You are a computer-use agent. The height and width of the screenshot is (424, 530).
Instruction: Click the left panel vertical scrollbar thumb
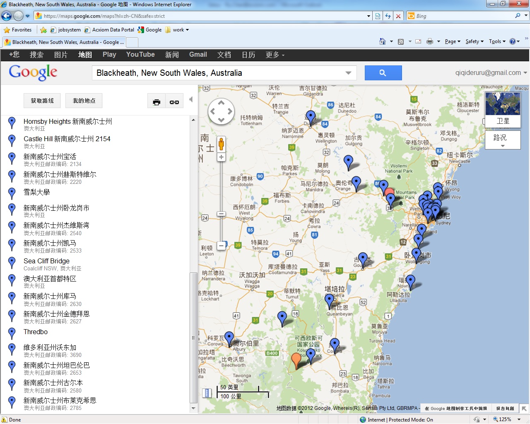click(193, 338)
